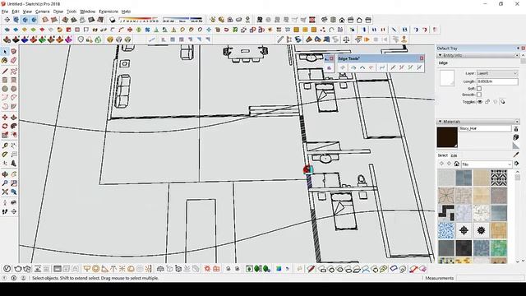
Task: Select the Freehand tool
Action: coord(13,72)
